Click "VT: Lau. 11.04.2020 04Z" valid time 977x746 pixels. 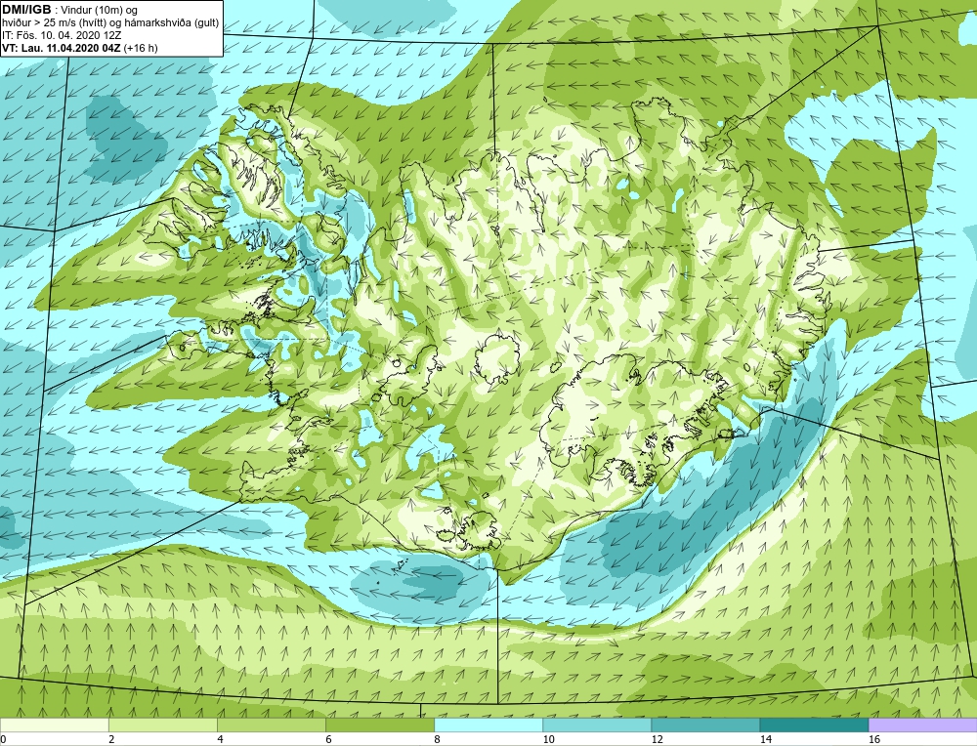62,48
